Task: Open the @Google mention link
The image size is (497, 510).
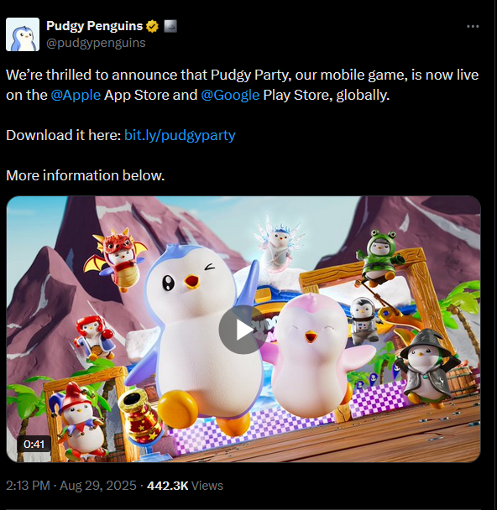Action: coord(230,95)
